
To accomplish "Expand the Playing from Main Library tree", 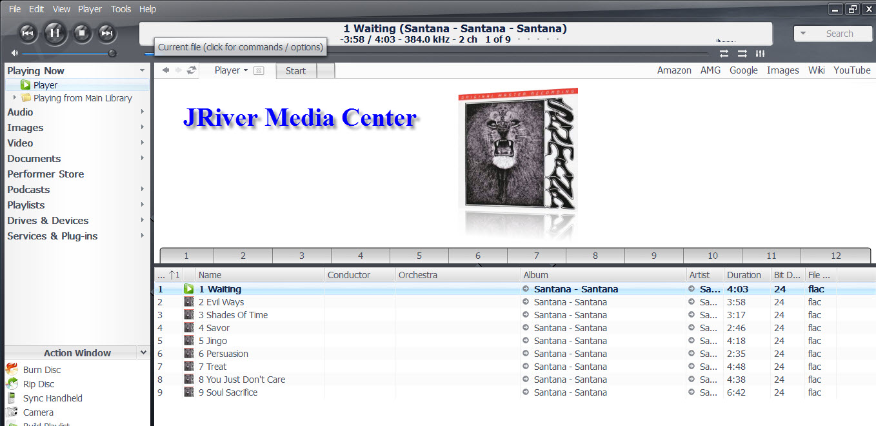I will (15, 98).
